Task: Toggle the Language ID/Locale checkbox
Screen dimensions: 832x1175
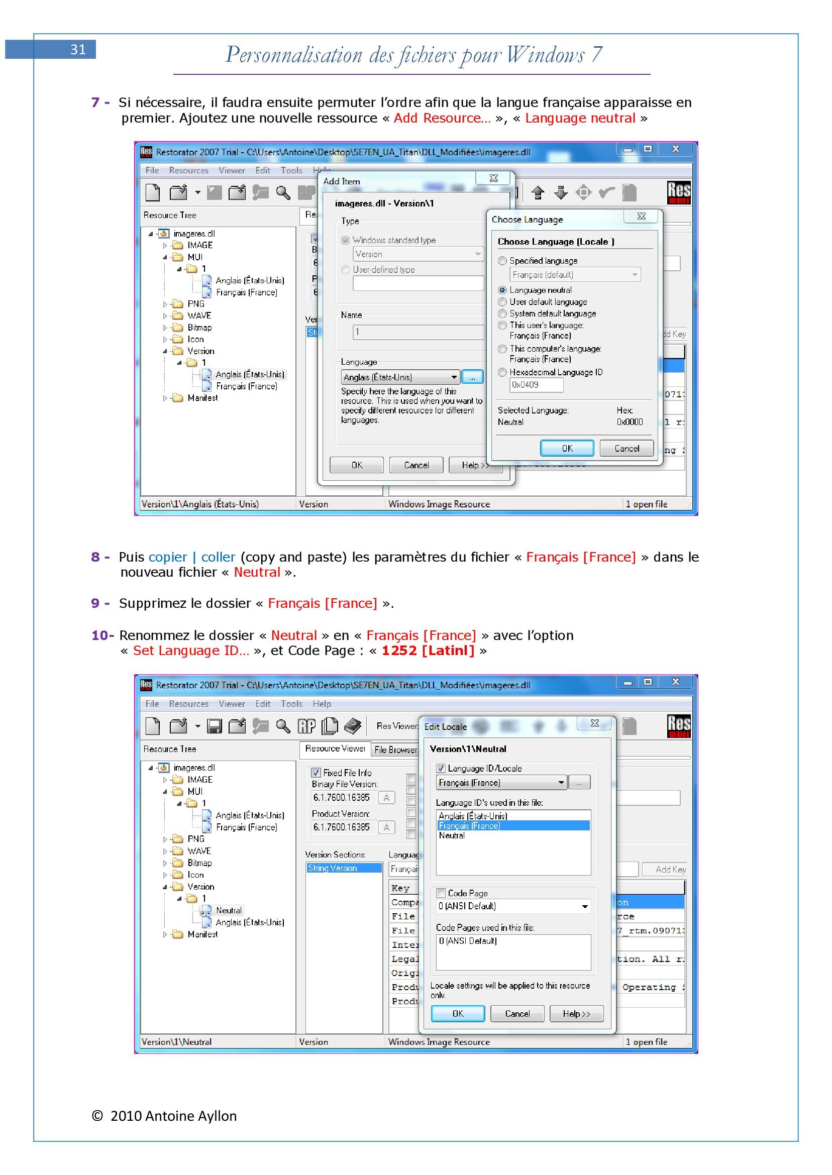Action: [441, 768]
